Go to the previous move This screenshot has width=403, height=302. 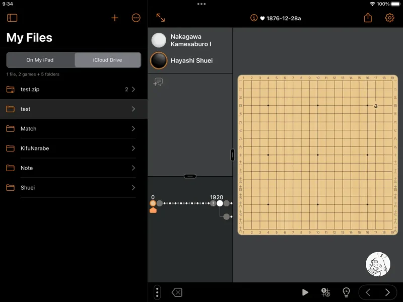[x=368, y=292]
